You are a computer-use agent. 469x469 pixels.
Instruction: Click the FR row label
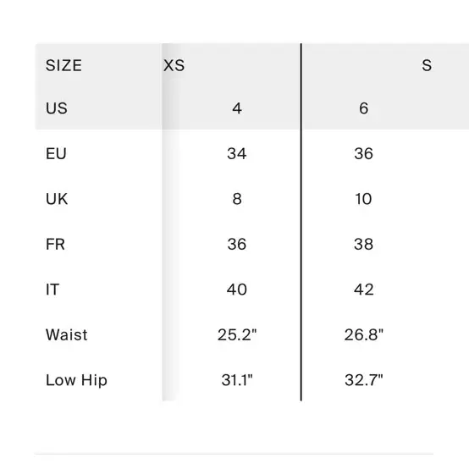coord(55,244)
